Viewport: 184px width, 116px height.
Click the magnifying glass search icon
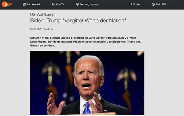click(131, 4)
